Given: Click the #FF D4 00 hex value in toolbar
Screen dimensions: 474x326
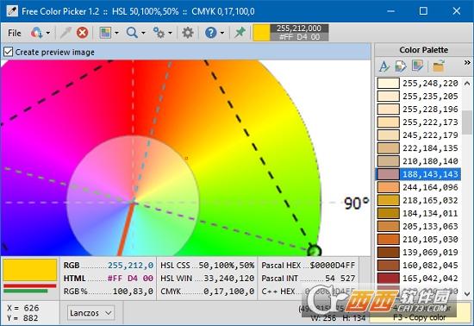Looking at the screenshot, I should pyautogui.click(x=299, y=37).
